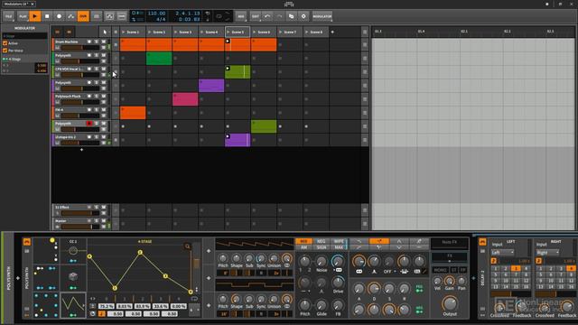Select the pointer tool in launcher header
This screenshot has width=578, height=325.
click(x=105, y=32)
